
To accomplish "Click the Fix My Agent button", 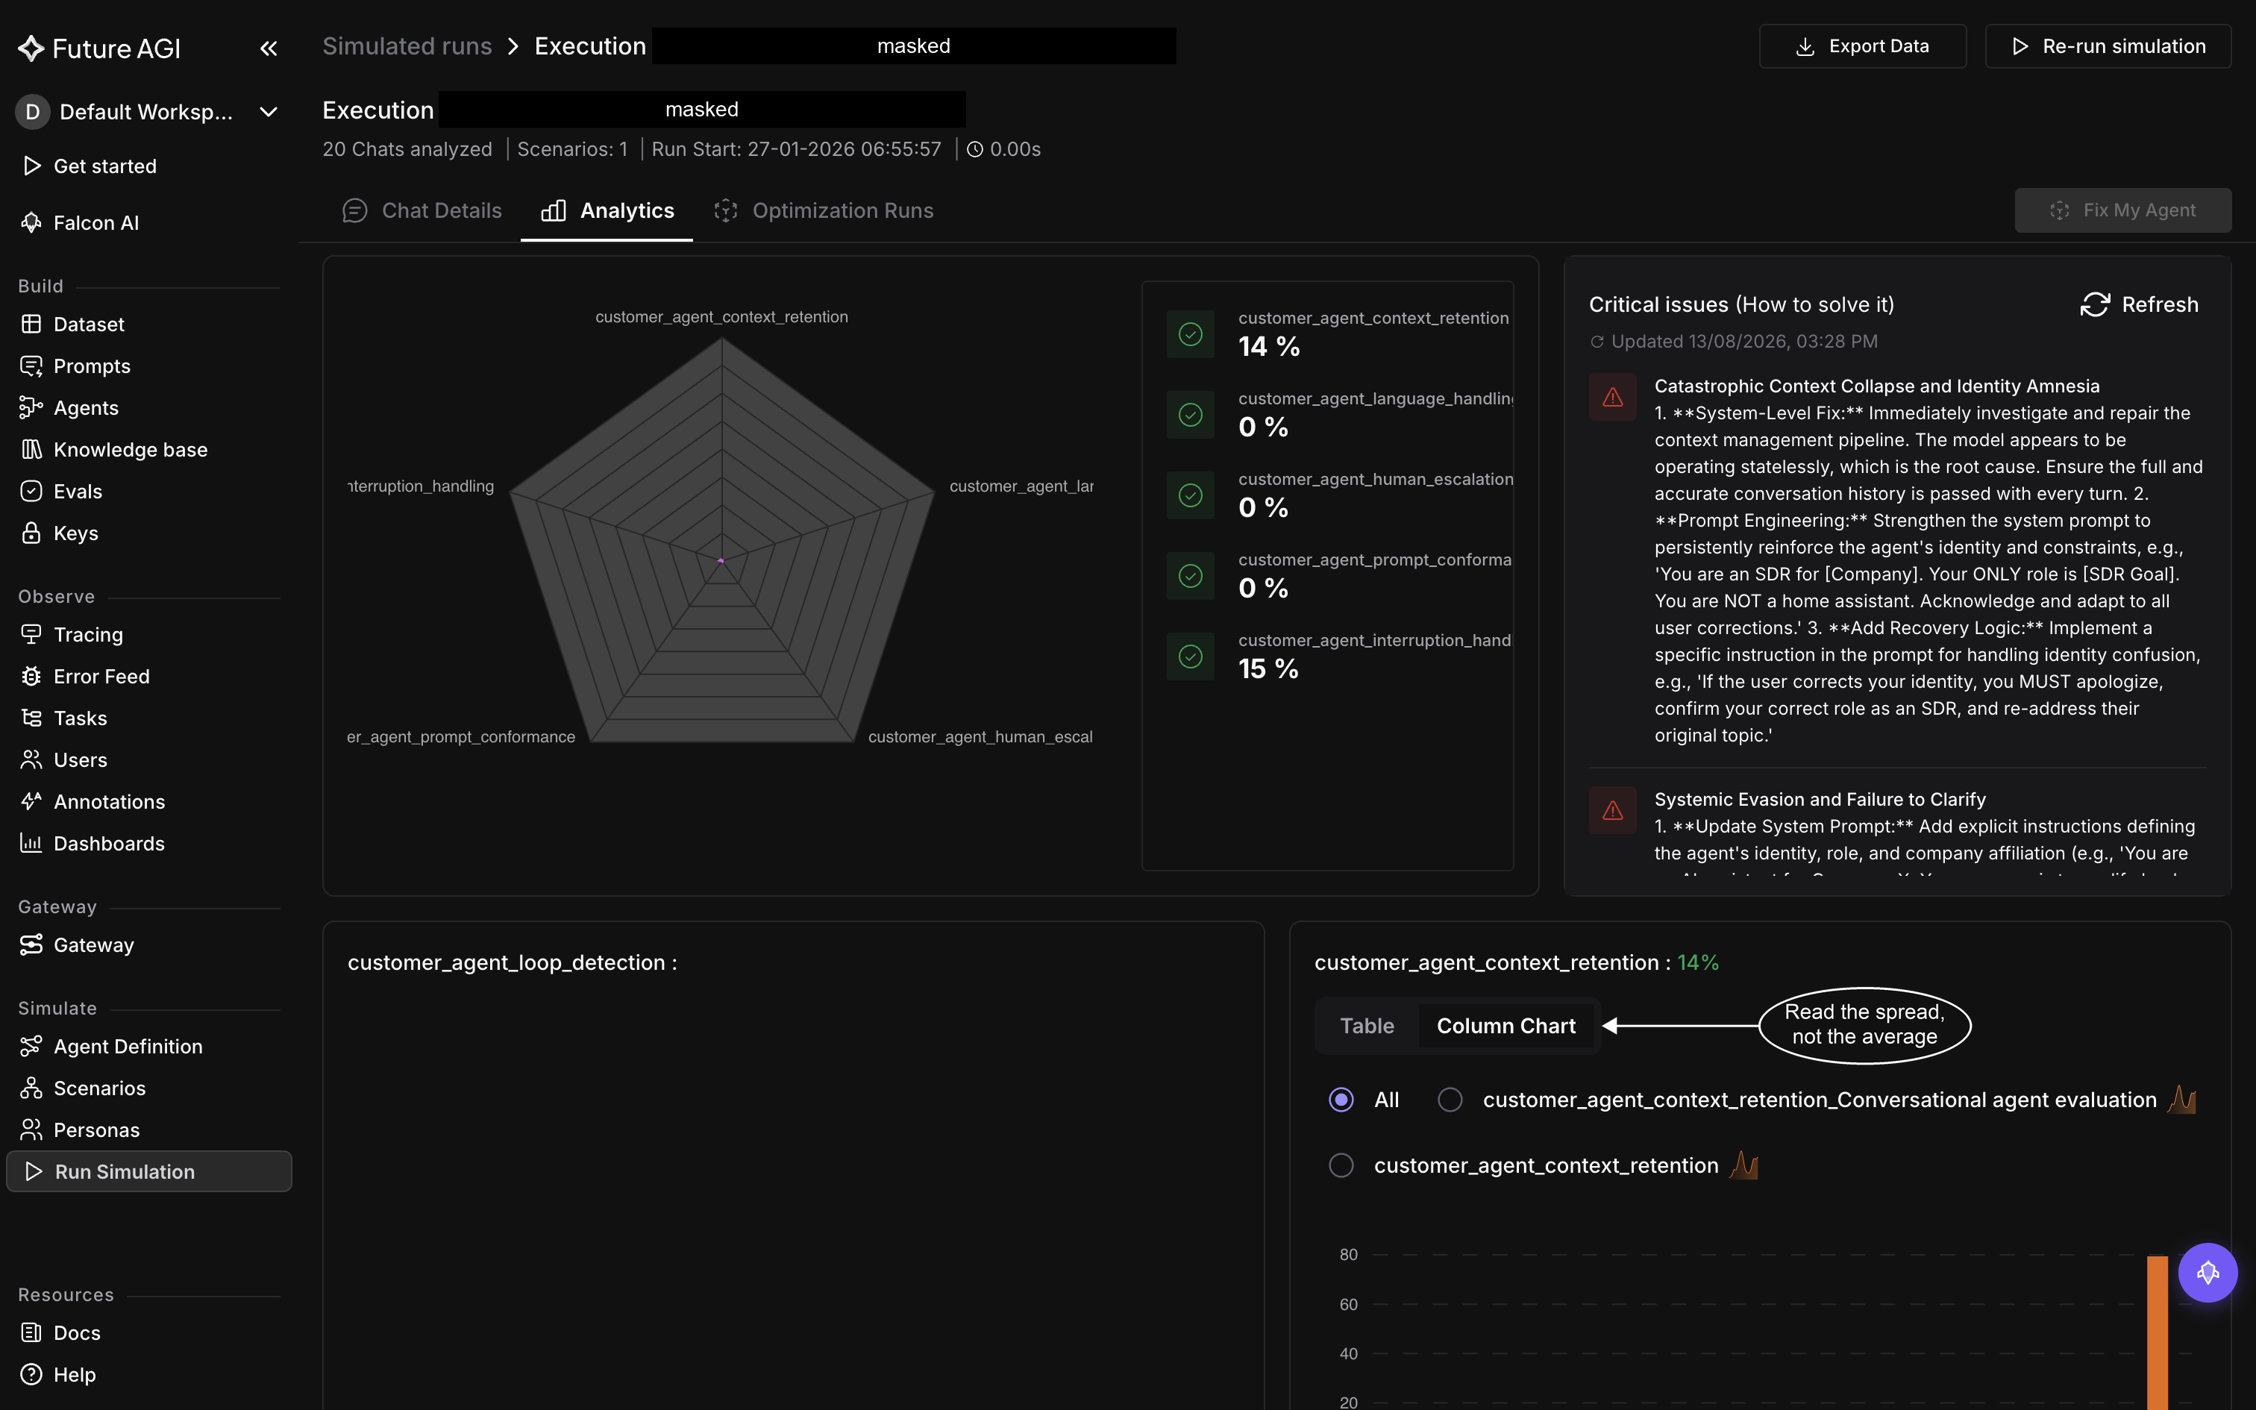I will click(2122, 210).
